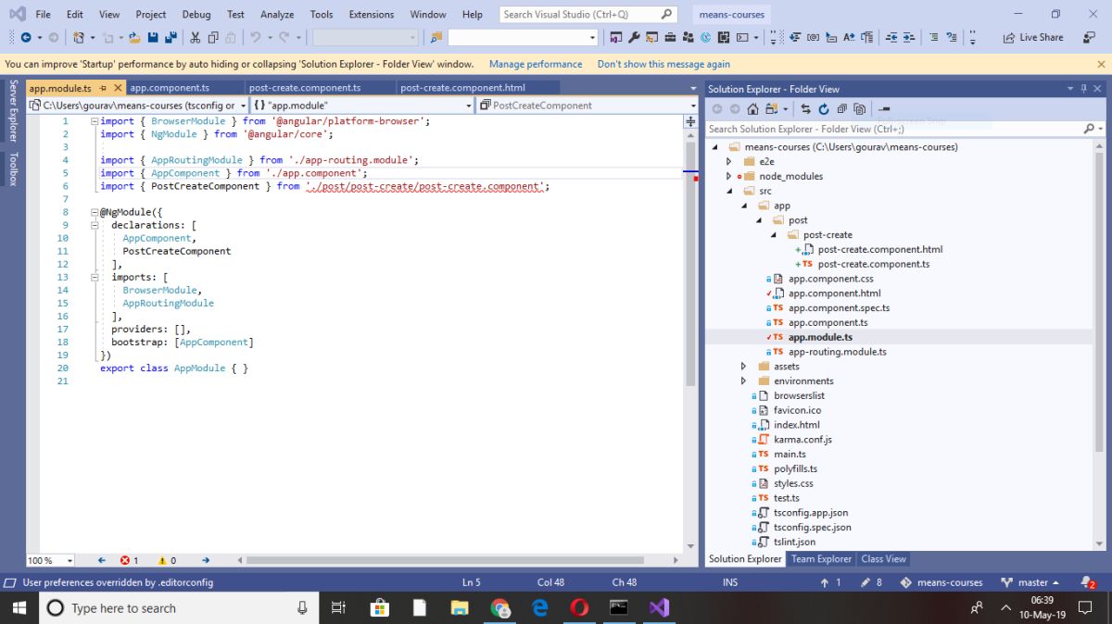This screenshot has height=624, width=1112.
Task: Collapse the post-create folder
Action: (774, 235)
